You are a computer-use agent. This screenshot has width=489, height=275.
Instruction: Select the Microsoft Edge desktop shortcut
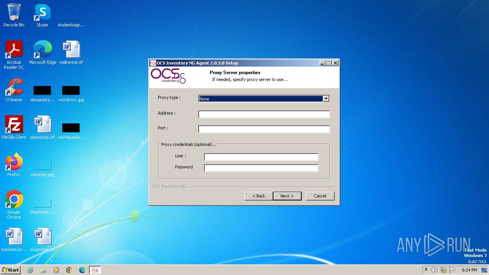(42, 53)
